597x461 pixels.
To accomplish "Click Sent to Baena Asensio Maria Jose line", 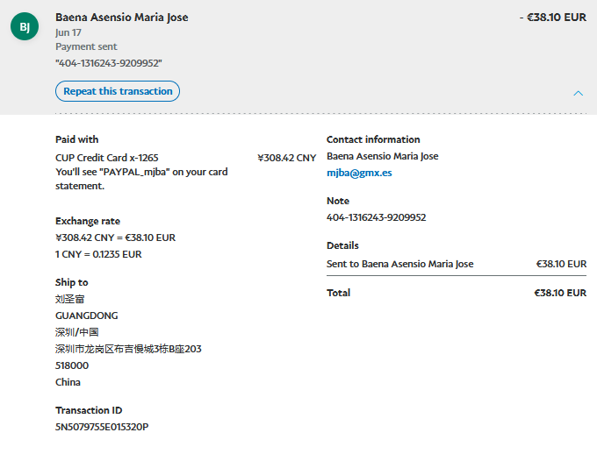I will pos(399,264).
